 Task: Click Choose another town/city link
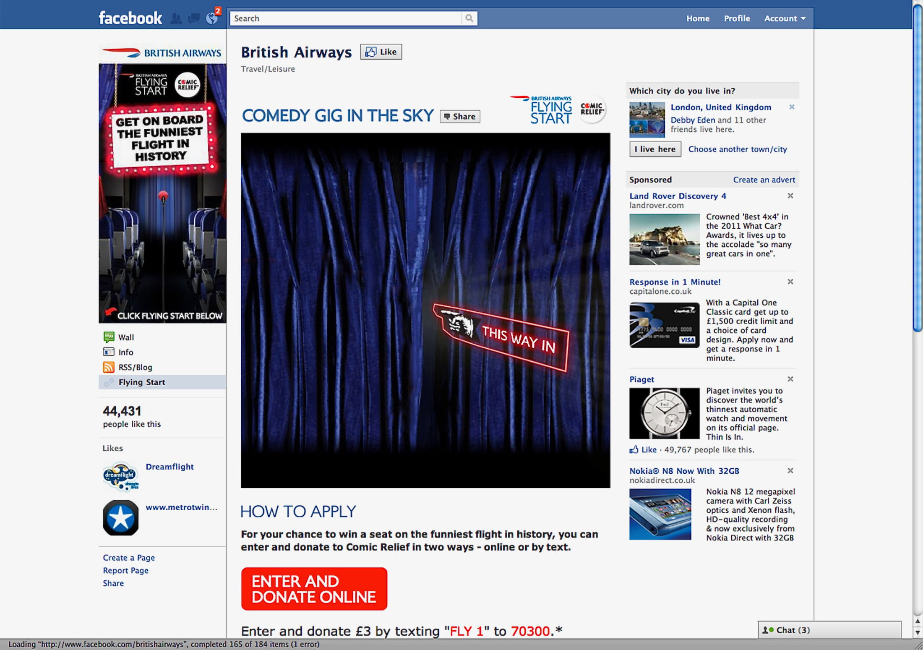click(738, 149)
